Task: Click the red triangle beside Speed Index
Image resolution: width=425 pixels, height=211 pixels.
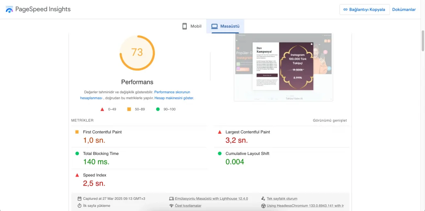Action: point(77,175)
